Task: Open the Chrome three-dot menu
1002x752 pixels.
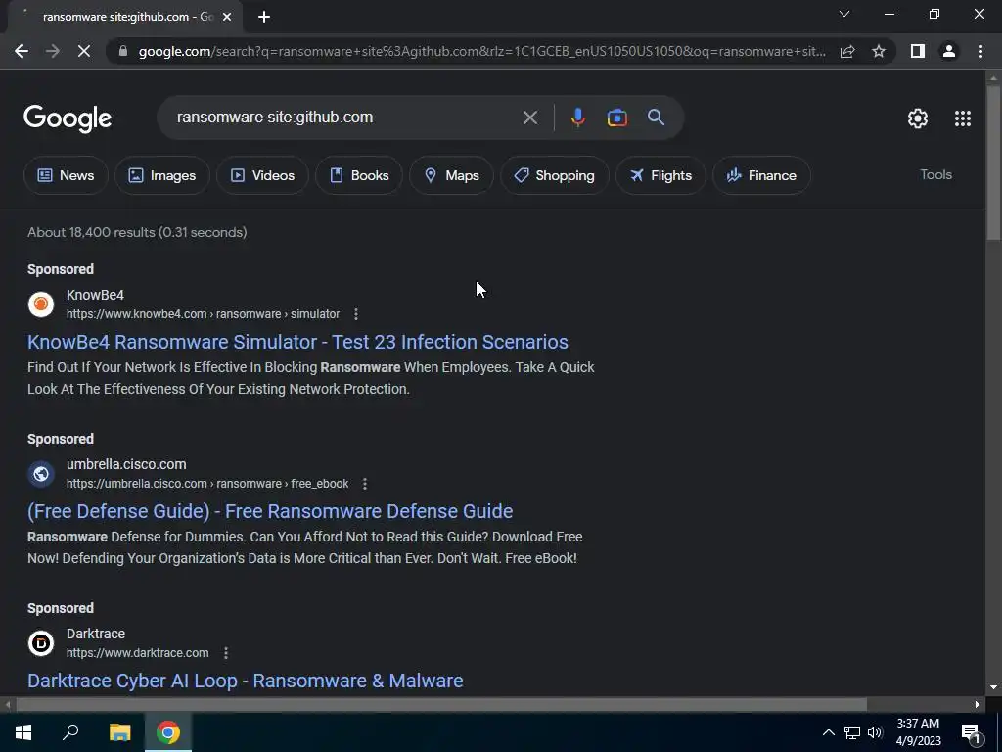Action: point(980,51)
